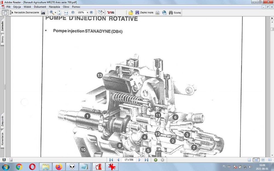
Task: Open the alien head app in taskbar
Action: [72, 167]
